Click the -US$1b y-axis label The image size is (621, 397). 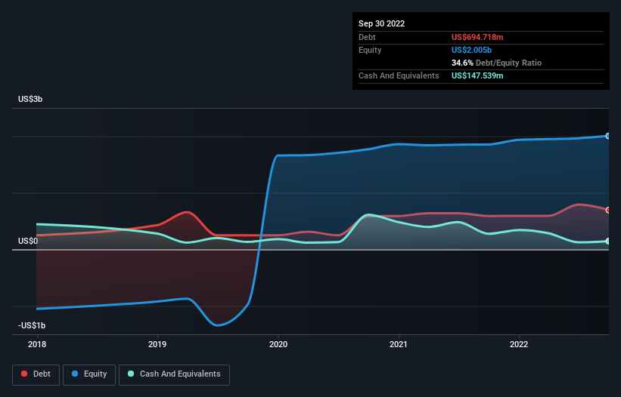pos(32,325)
